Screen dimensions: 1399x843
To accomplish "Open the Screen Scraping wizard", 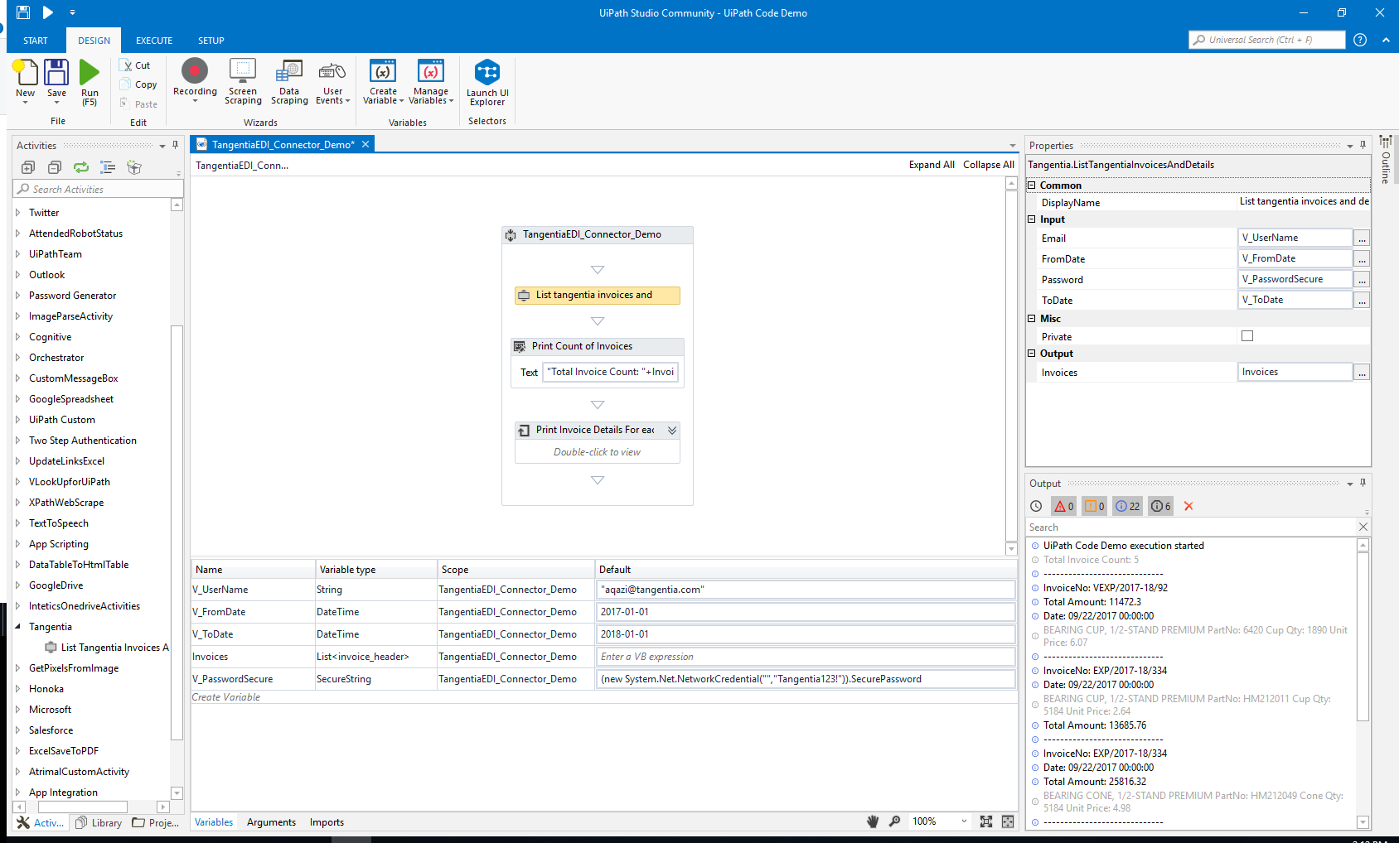I will tap(243, 71).
